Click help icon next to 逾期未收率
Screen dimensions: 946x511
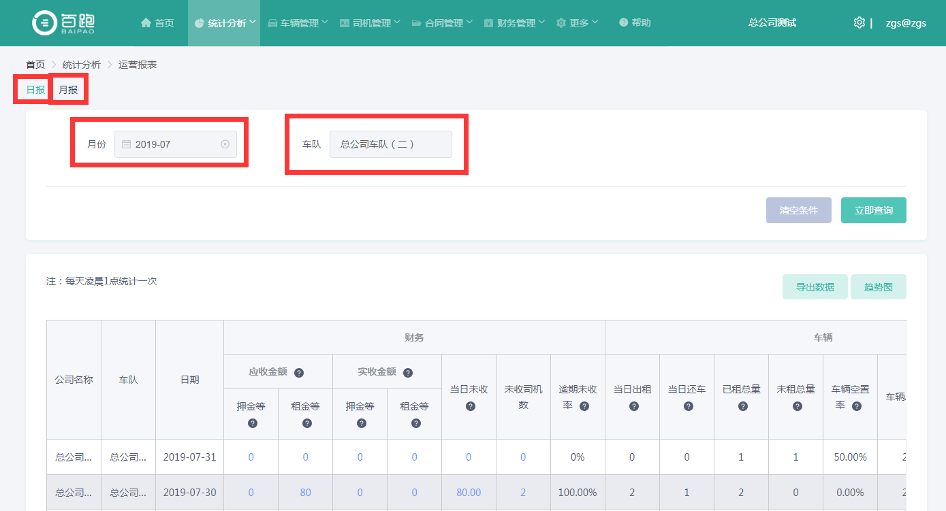coord(584,406)
